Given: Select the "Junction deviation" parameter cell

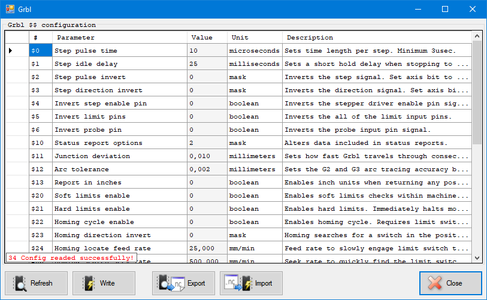Looking at the screenshot, I should 120,156.
